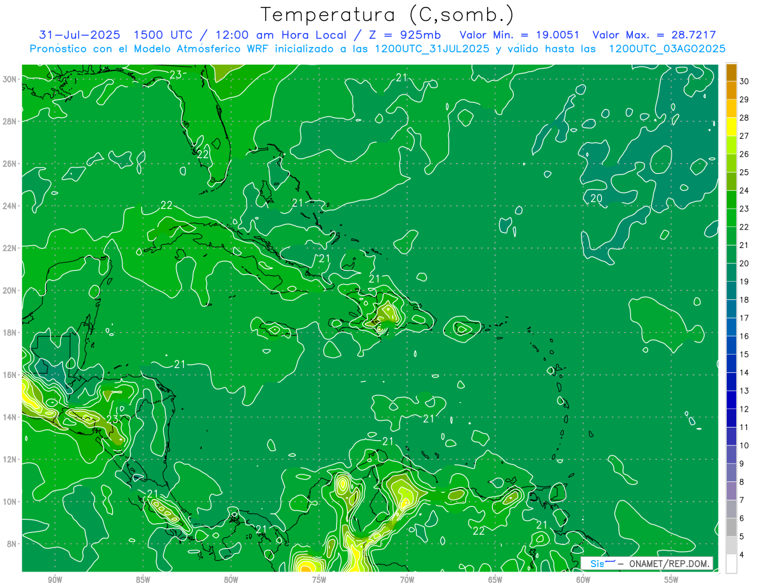
Task: Click the '28N' latitude axis label
Action: 10,121
